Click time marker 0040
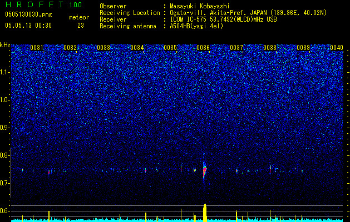This screenshot has height=222, width=350. point(337,48)
